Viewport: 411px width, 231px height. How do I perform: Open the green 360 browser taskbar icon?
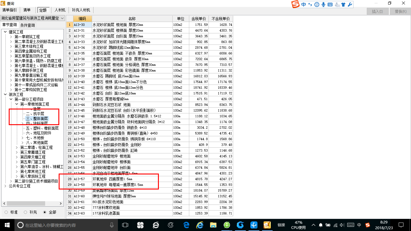[227, 225]
